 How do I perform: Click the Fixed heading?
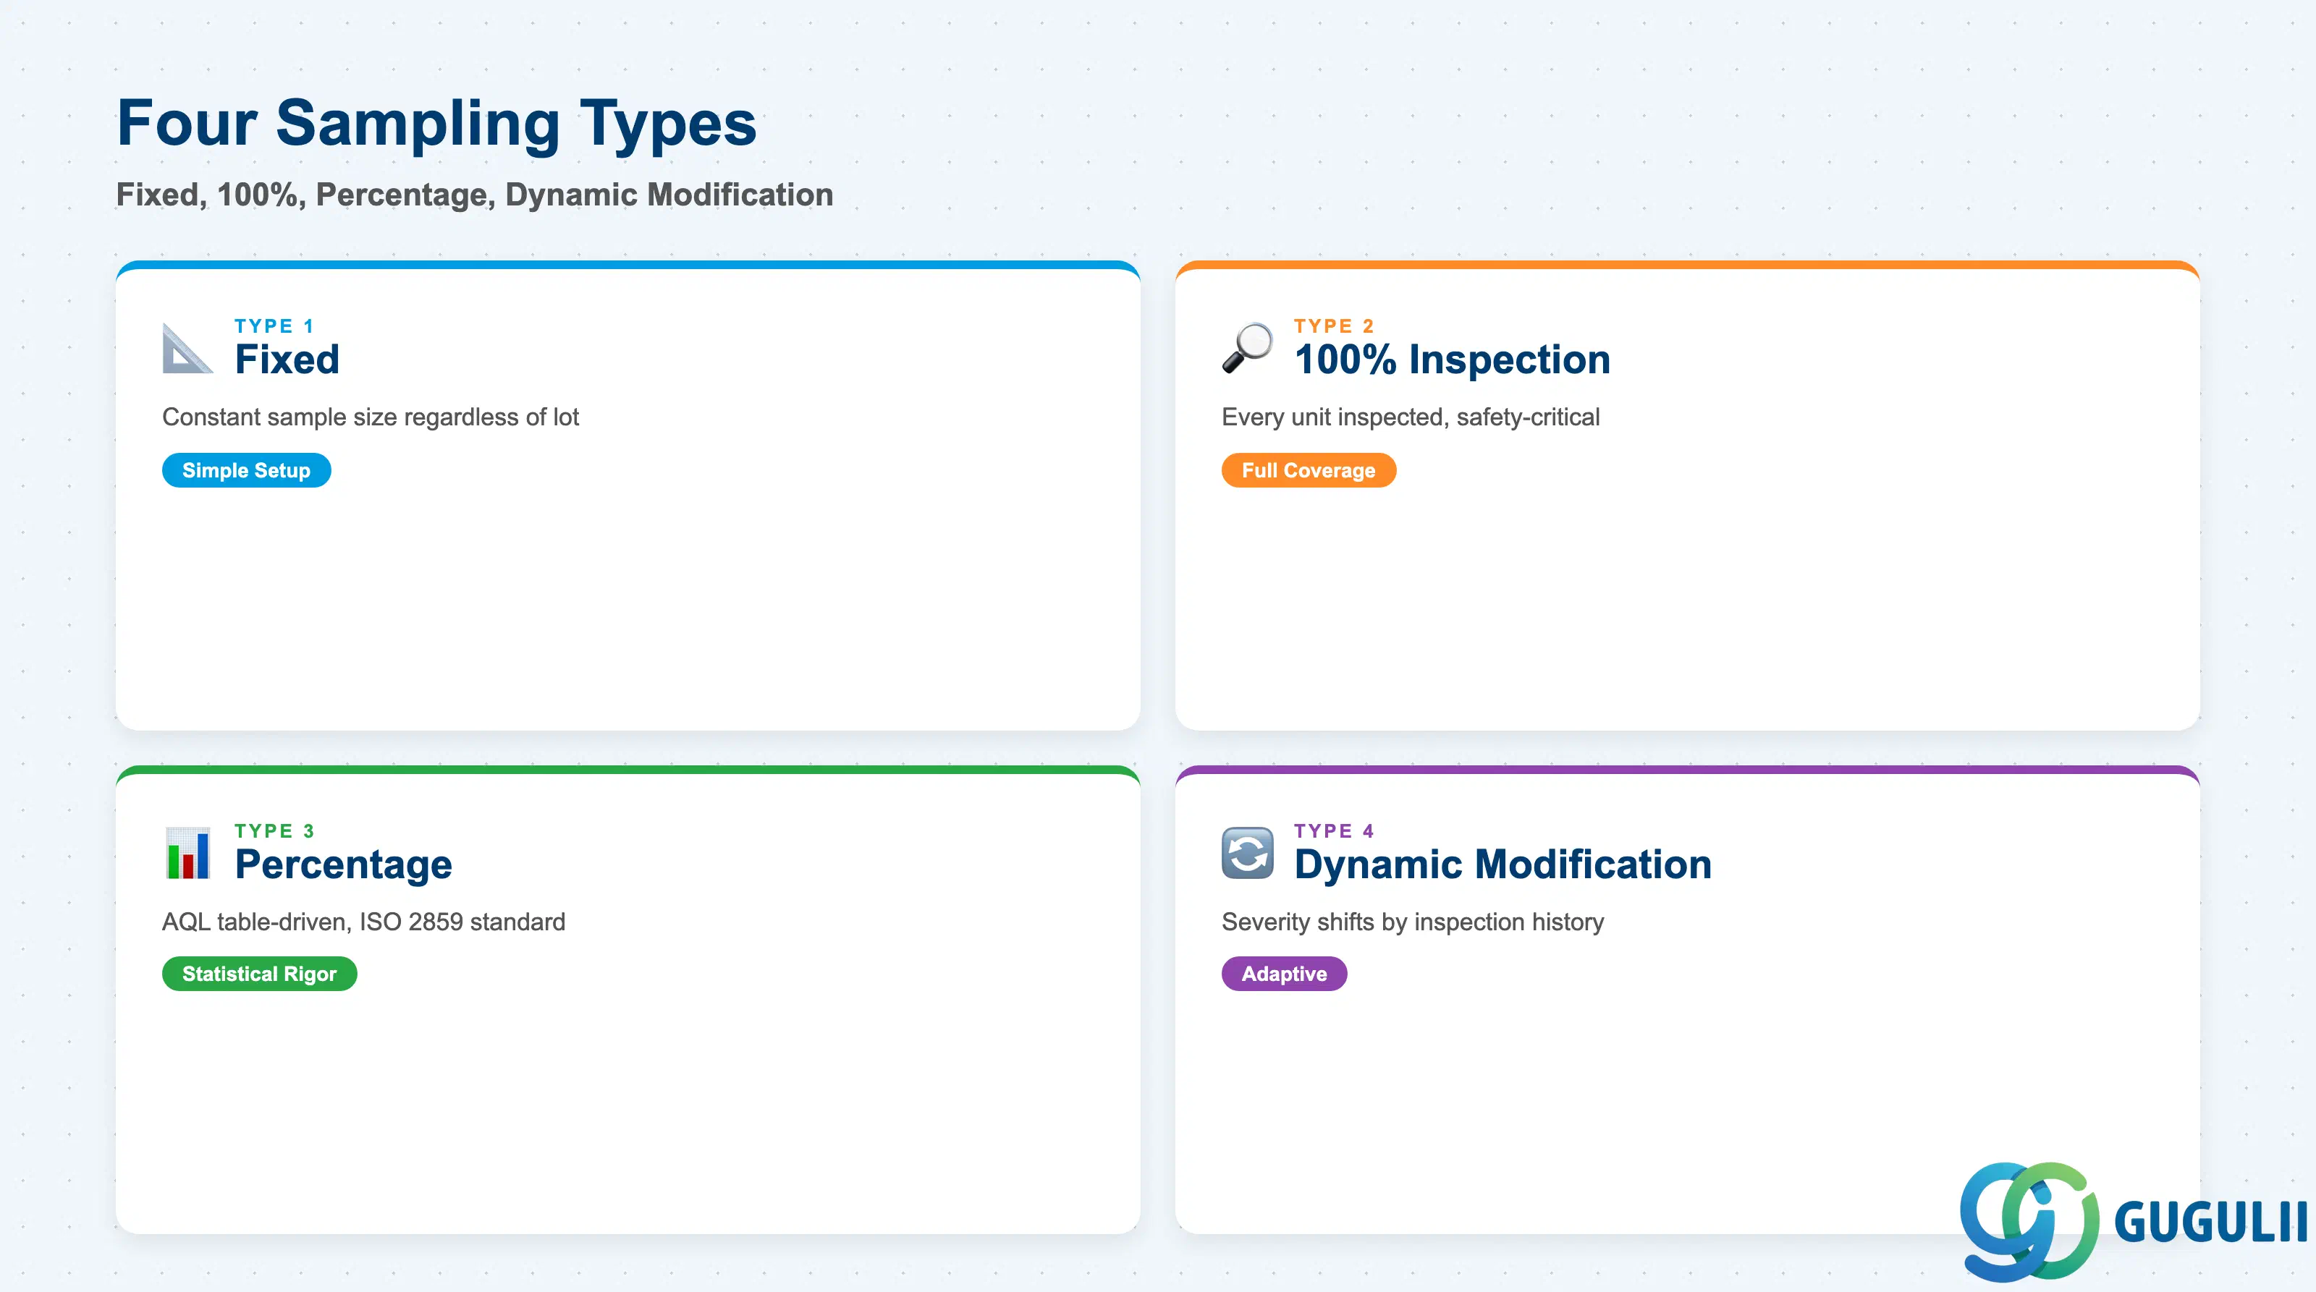tap(287, 360)
